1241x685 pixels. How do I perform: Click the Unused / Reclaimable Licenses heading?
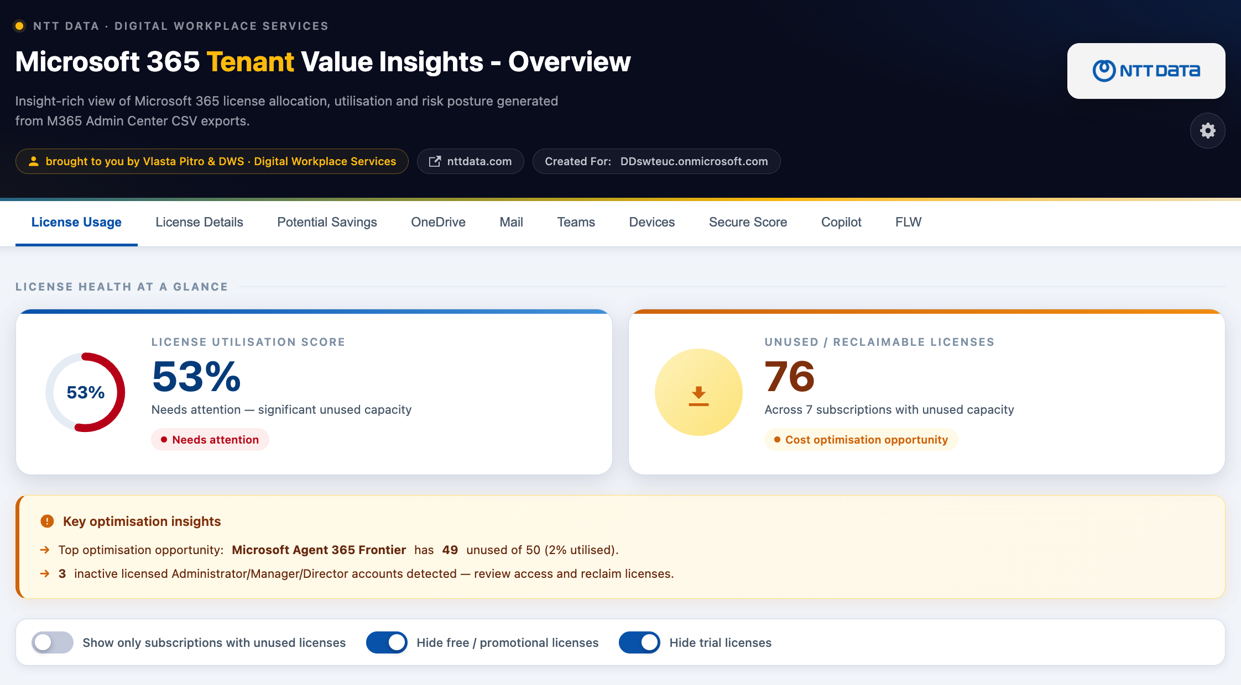coord(879,342)
